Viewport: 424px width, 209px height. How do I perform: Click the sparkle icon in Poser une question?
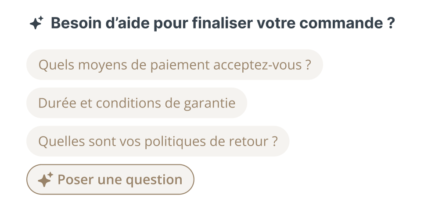coord(45,180)
